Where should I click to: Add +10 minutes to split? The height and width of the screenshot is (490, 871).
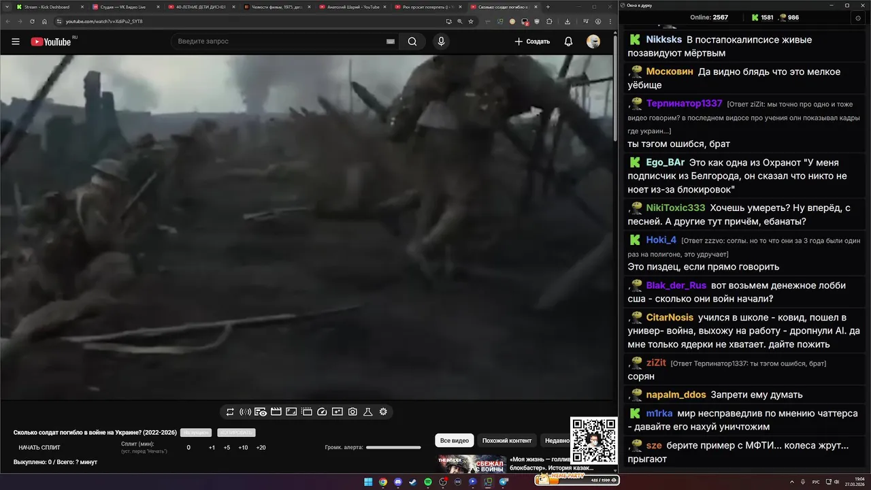pos(243,448)
